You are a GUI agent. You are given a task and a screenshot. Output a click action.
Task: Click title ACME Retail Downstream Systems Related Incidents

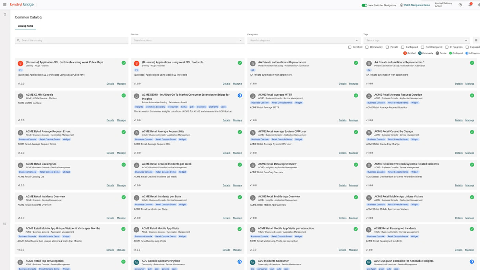[x=406, y=164]
